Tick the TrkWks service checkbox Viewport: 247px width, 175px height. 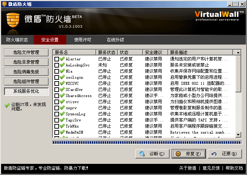tap(57, 126)
